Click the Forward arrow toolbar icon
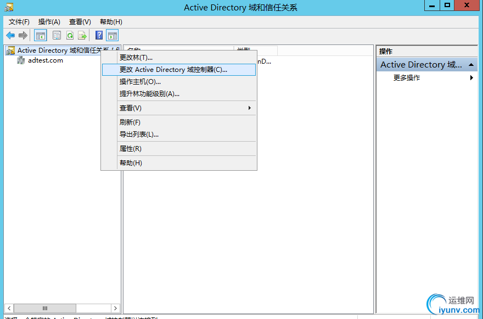 coord(23,36)
